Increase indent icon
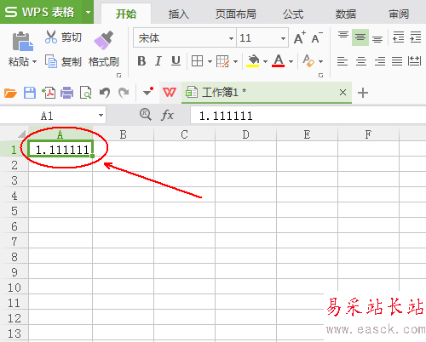 pyautogui.click(x=415, y=37)
